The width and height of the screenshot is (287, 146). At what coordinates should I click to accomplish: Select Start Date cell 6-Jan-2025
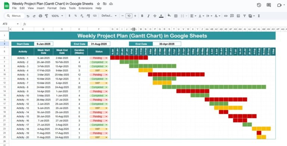coord(44,44)
